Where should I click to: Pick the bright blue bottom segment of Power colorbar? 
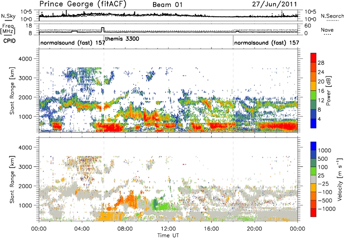point(313,124)
